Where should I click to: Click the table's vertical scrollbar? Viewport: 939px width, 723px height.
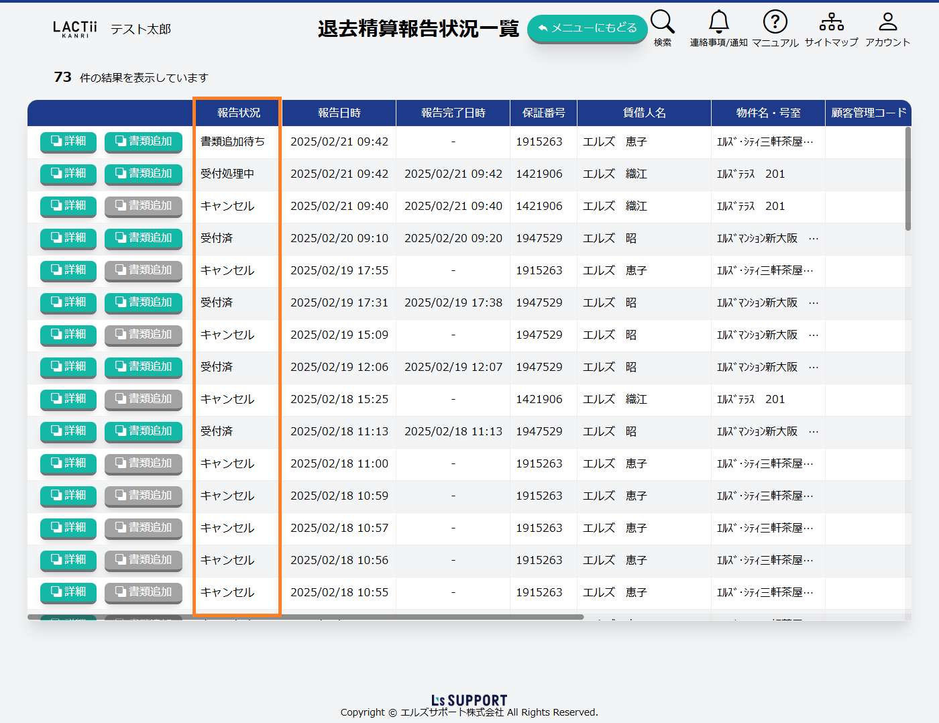[x=907, y=179]
